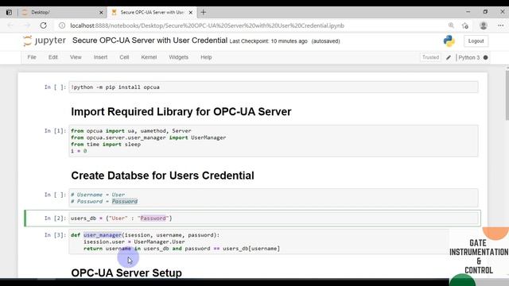Click the In [3]: cell prompt

tap(55, 235)
